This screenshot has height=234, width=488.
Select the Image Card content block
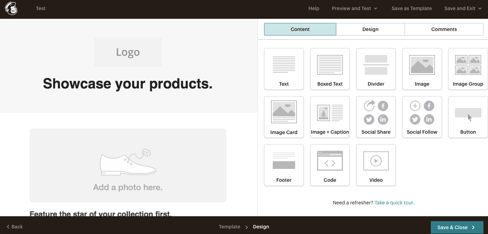pyautogui.click(x=284, y=117)
